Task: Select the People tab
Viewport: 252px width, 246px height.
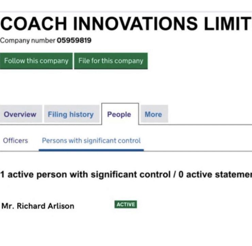Action: (x=119, y=115)
